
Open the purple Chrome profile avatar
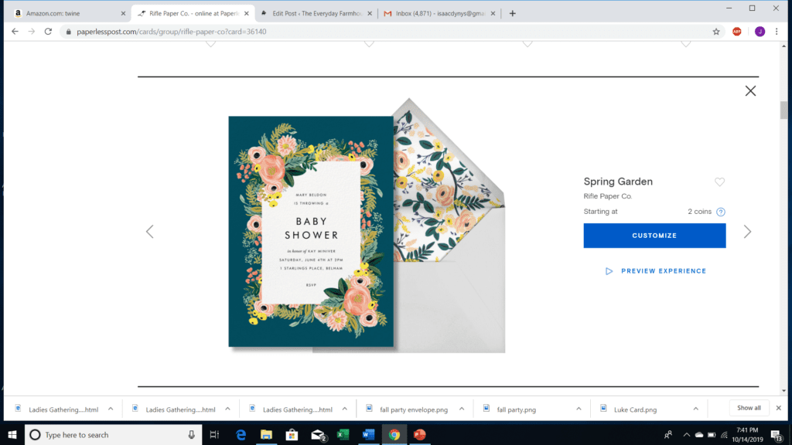[760, 31]
